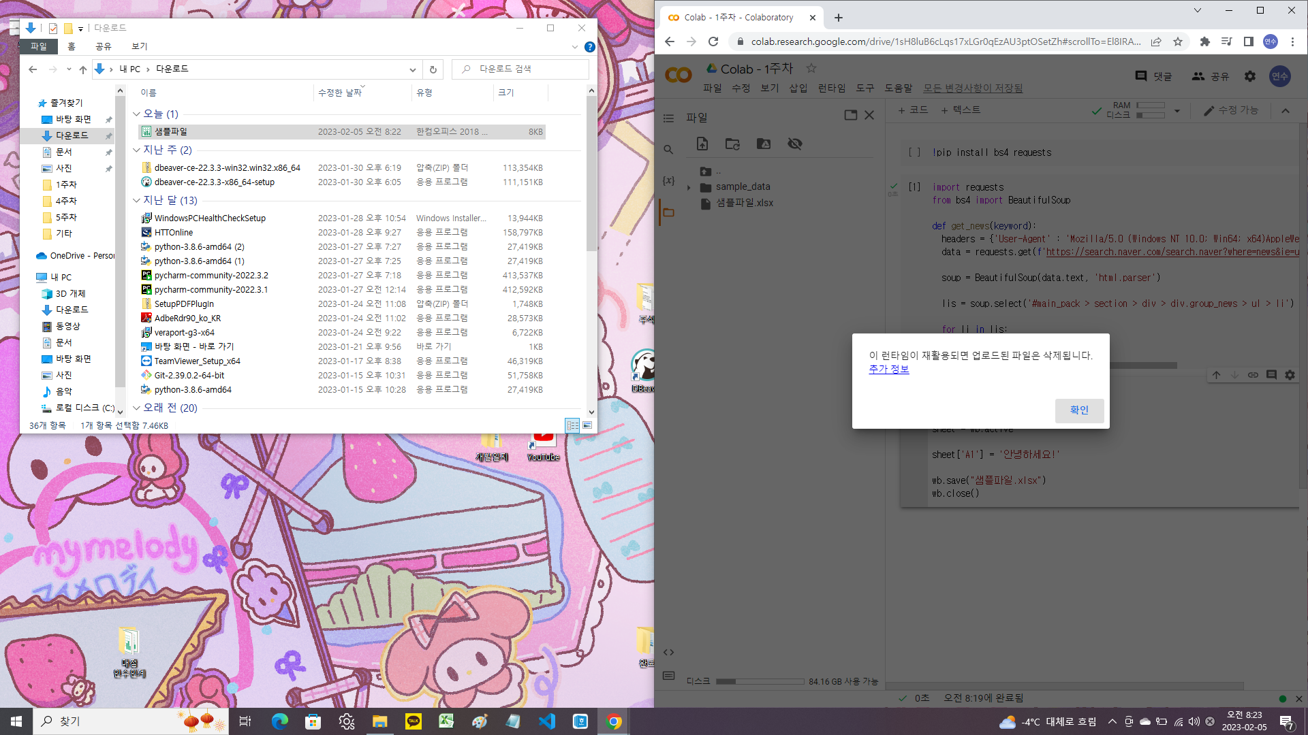Add a text cell with + 텍스트
1308x735 pixels.
pos(960,110)
